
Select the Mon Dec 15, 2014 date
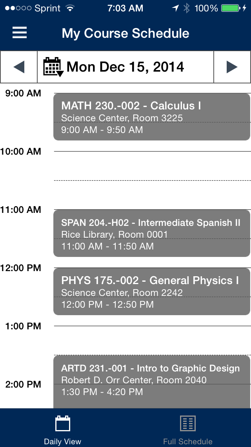pyautogui.click(x=125, y=67)
